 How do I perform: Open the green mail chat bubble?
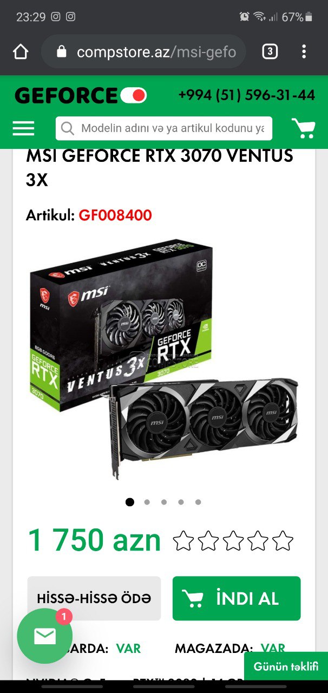point(45,636)
